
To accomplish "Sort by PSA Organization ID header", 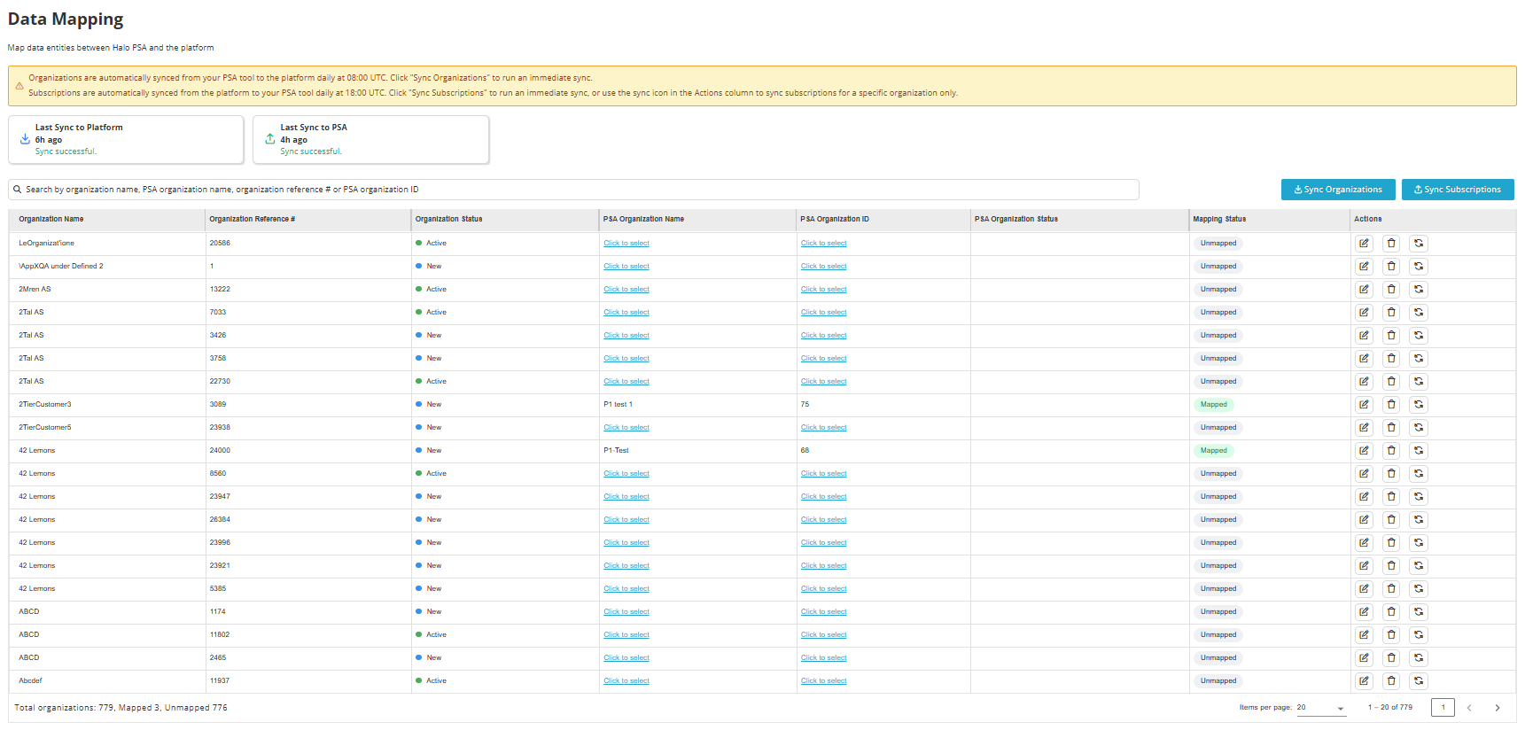I will 835,219.
